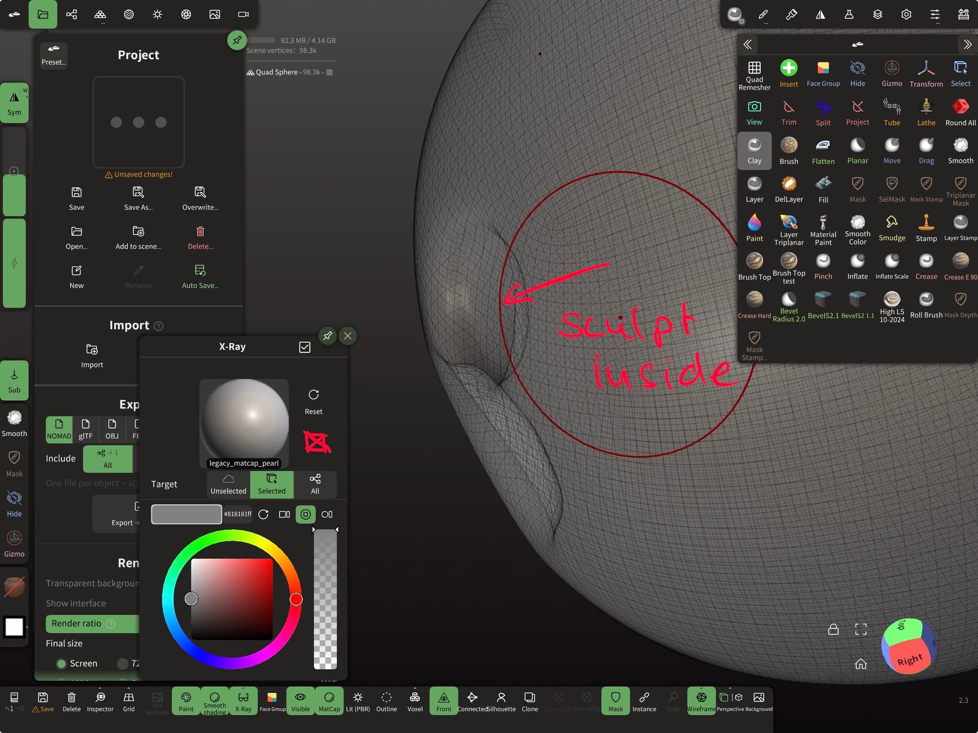
Task: Toggle the X-Ray panel checkbox
Action: click(305, 347)
